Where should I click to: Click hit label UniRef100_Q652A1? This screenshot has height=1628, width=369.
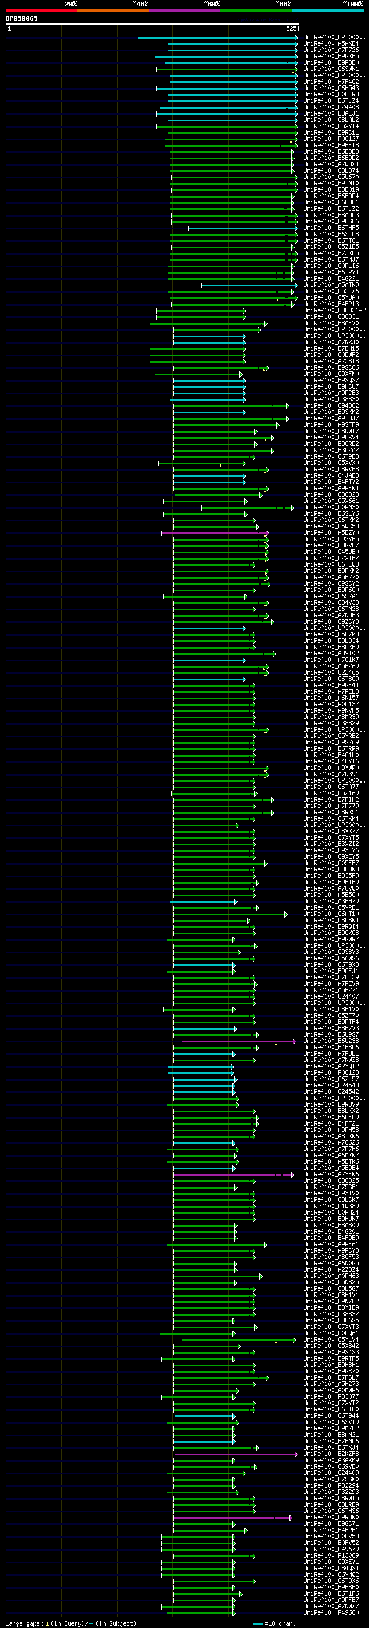(331, 596)
